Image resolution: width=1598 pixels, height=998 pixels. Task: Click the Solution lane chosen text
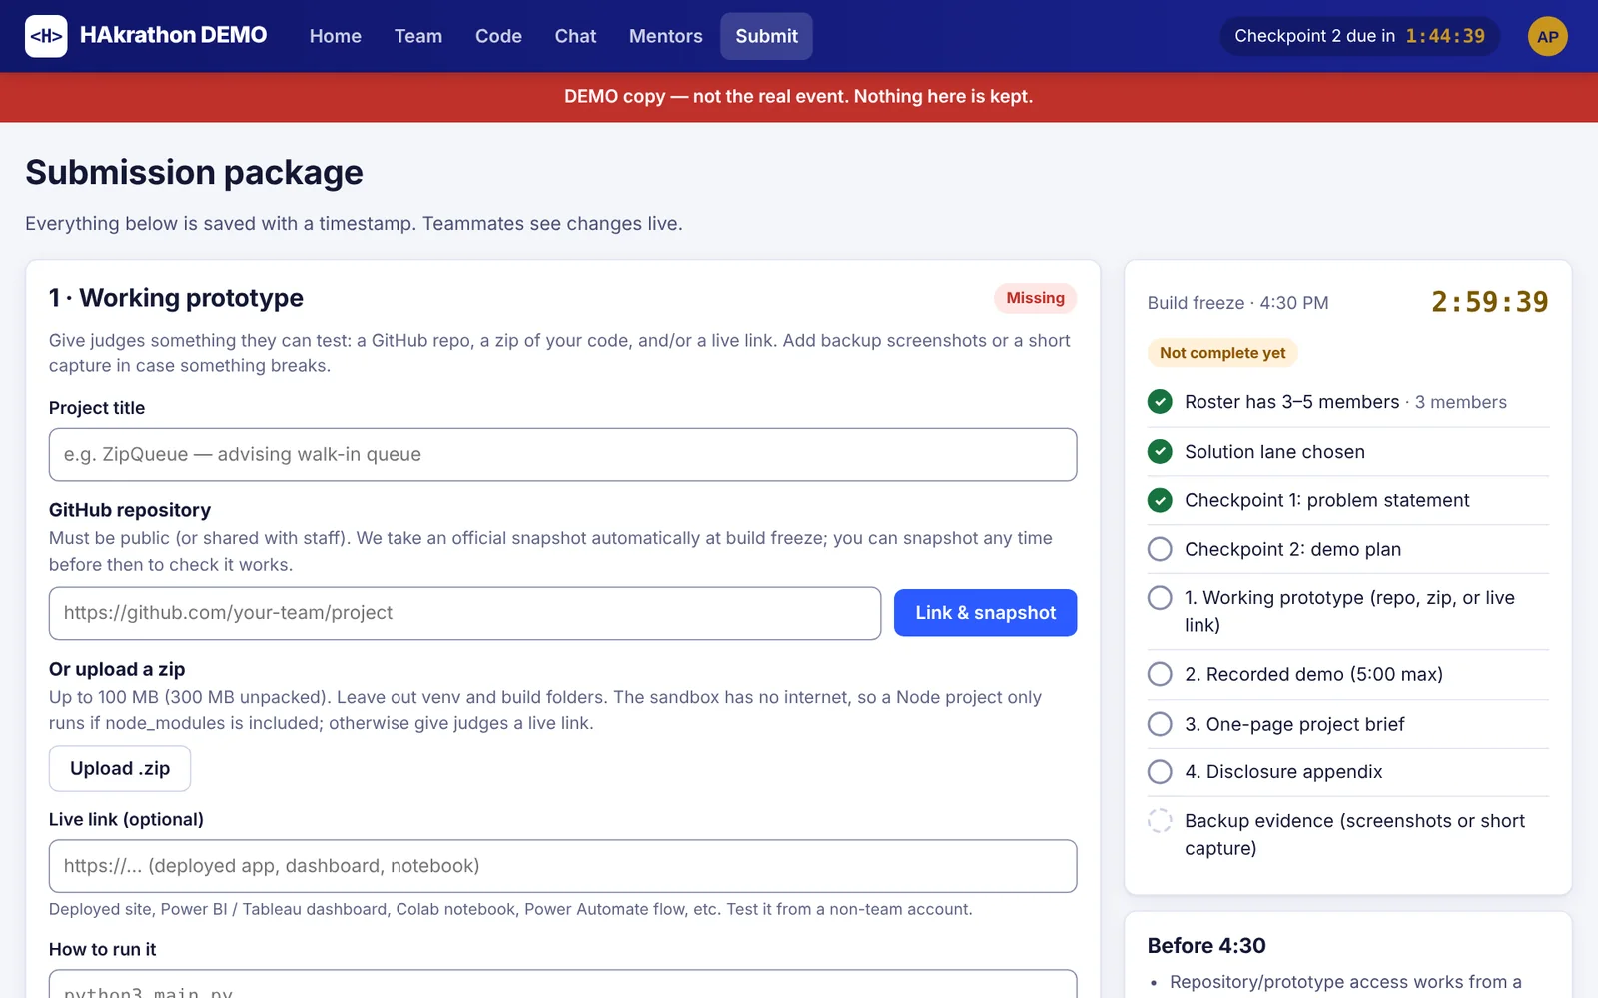(1274, 452)
